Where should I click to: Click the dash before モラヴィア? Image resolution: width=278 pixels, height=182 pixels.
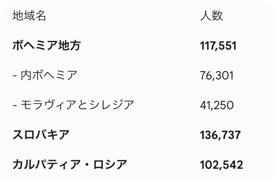tap(15, 105)
